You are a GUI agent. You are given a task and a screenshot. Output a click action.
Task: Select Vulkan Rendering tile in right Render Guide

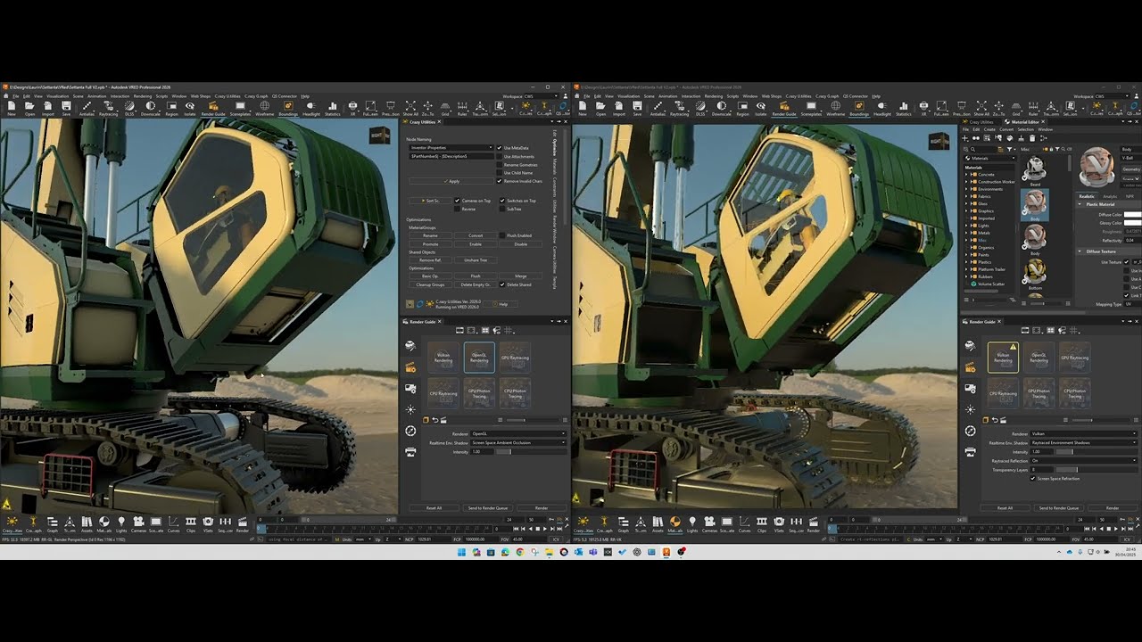pyautogui.click(x=1003, y=357)
